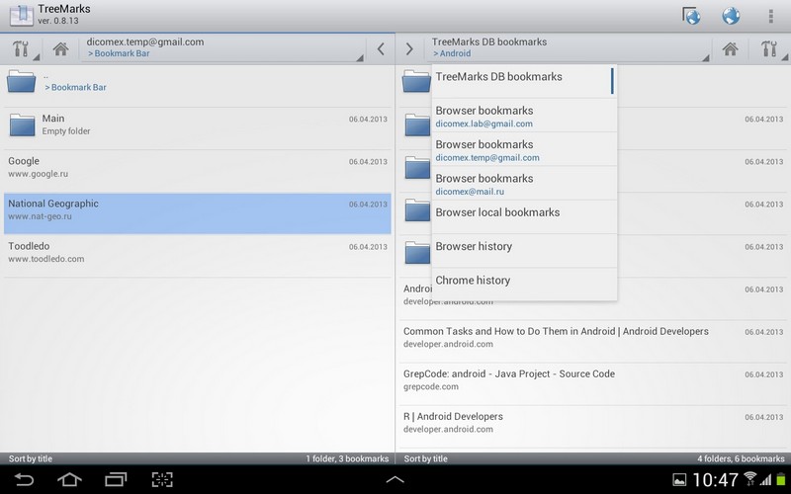Open the gallery notification icon
This screenshot has width=791, height=494.
click(x=679, y=480)
